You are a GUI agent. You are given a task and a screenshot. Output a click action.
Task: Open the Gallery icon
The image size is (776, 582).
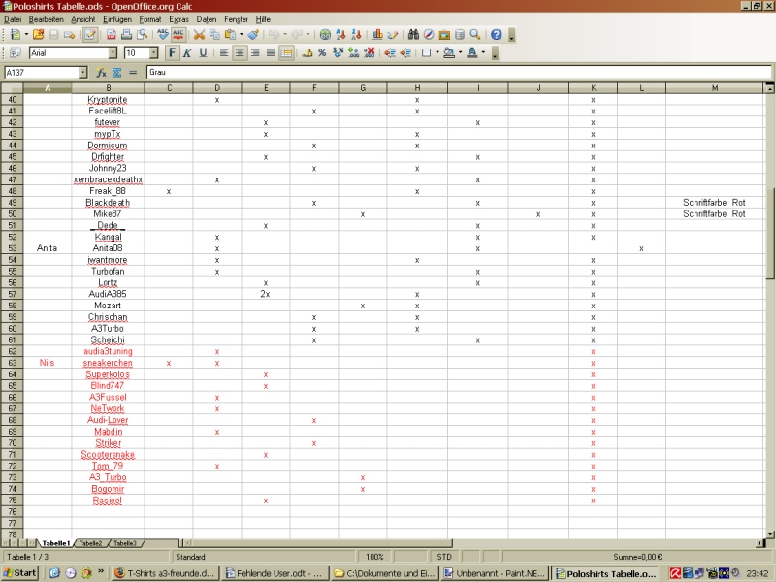(x=444, y=35)
